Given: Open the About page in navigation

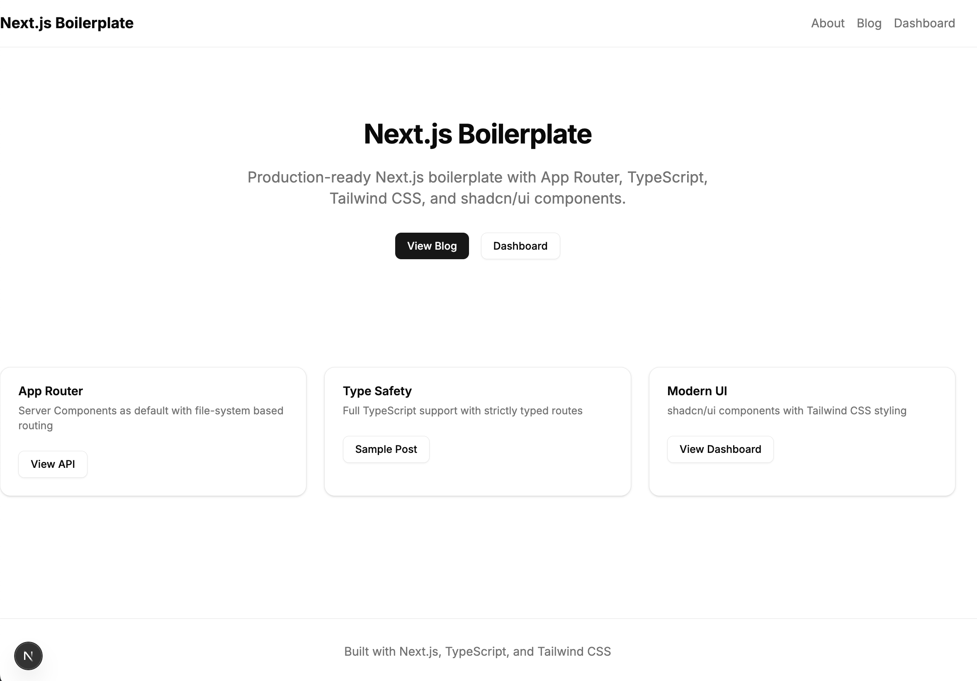Looking at the screenshot, I should pyautogui.click(x=827, y=23).
